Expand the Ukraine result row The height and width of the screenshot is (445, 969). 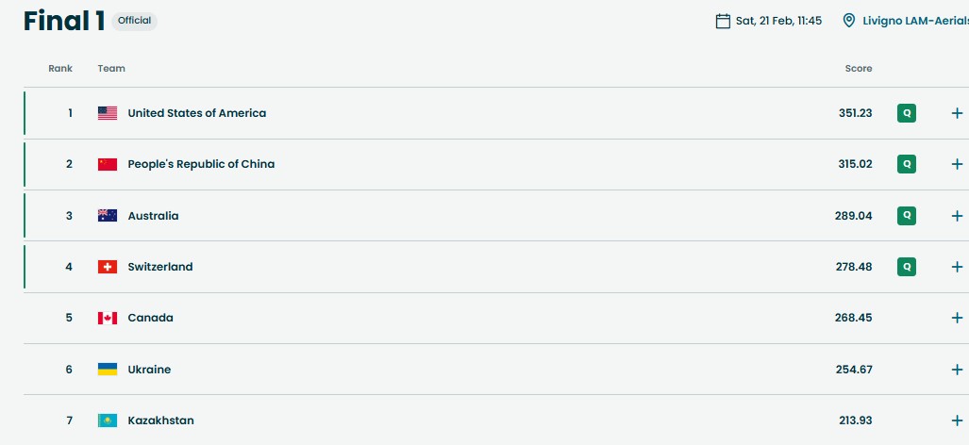(957, 370)
